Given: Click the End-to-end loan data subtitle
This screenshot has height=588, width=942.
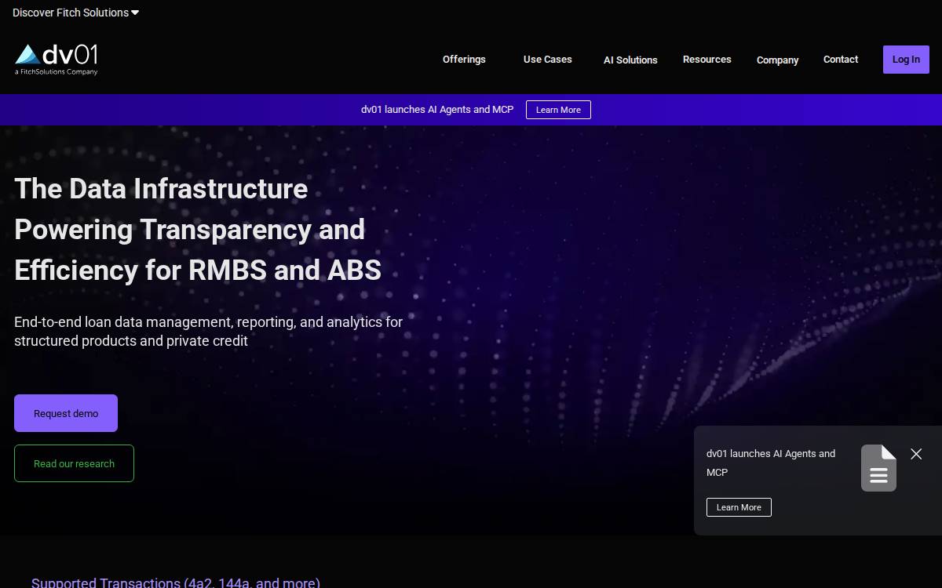Looking at the screenshot, I should click(x=208, y=332).
